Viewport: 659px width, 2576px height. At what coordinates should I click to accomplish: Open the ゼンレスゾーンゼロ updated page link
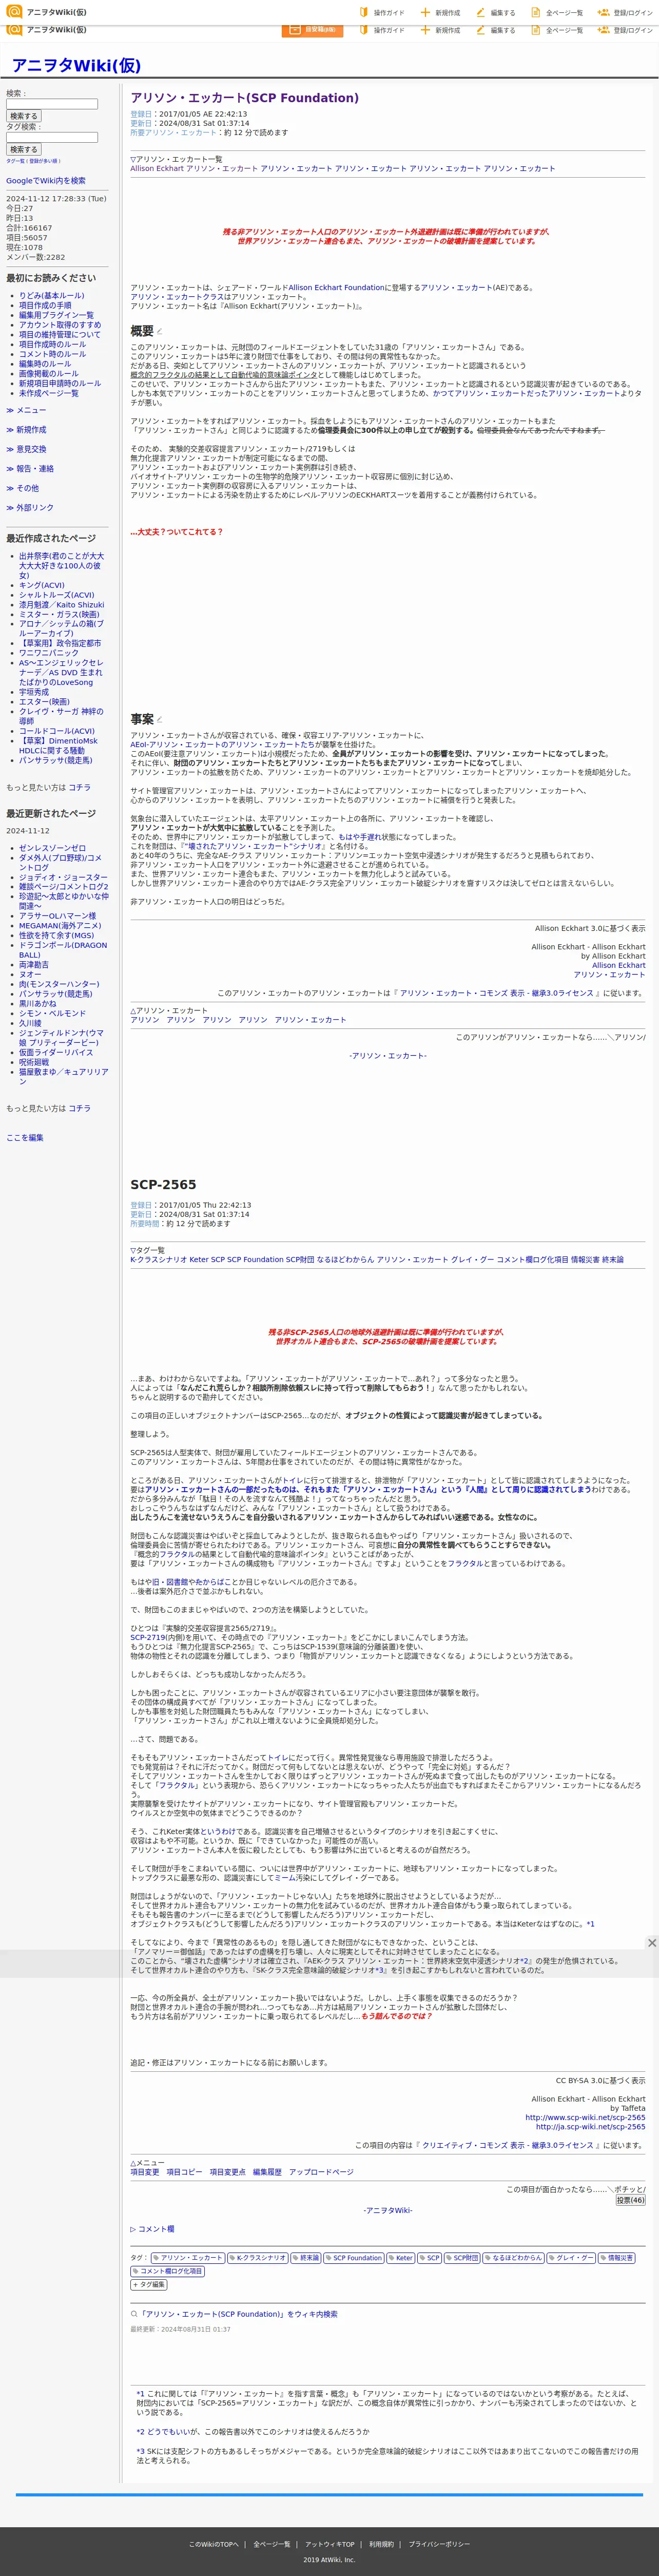click(x=52, y=848)
